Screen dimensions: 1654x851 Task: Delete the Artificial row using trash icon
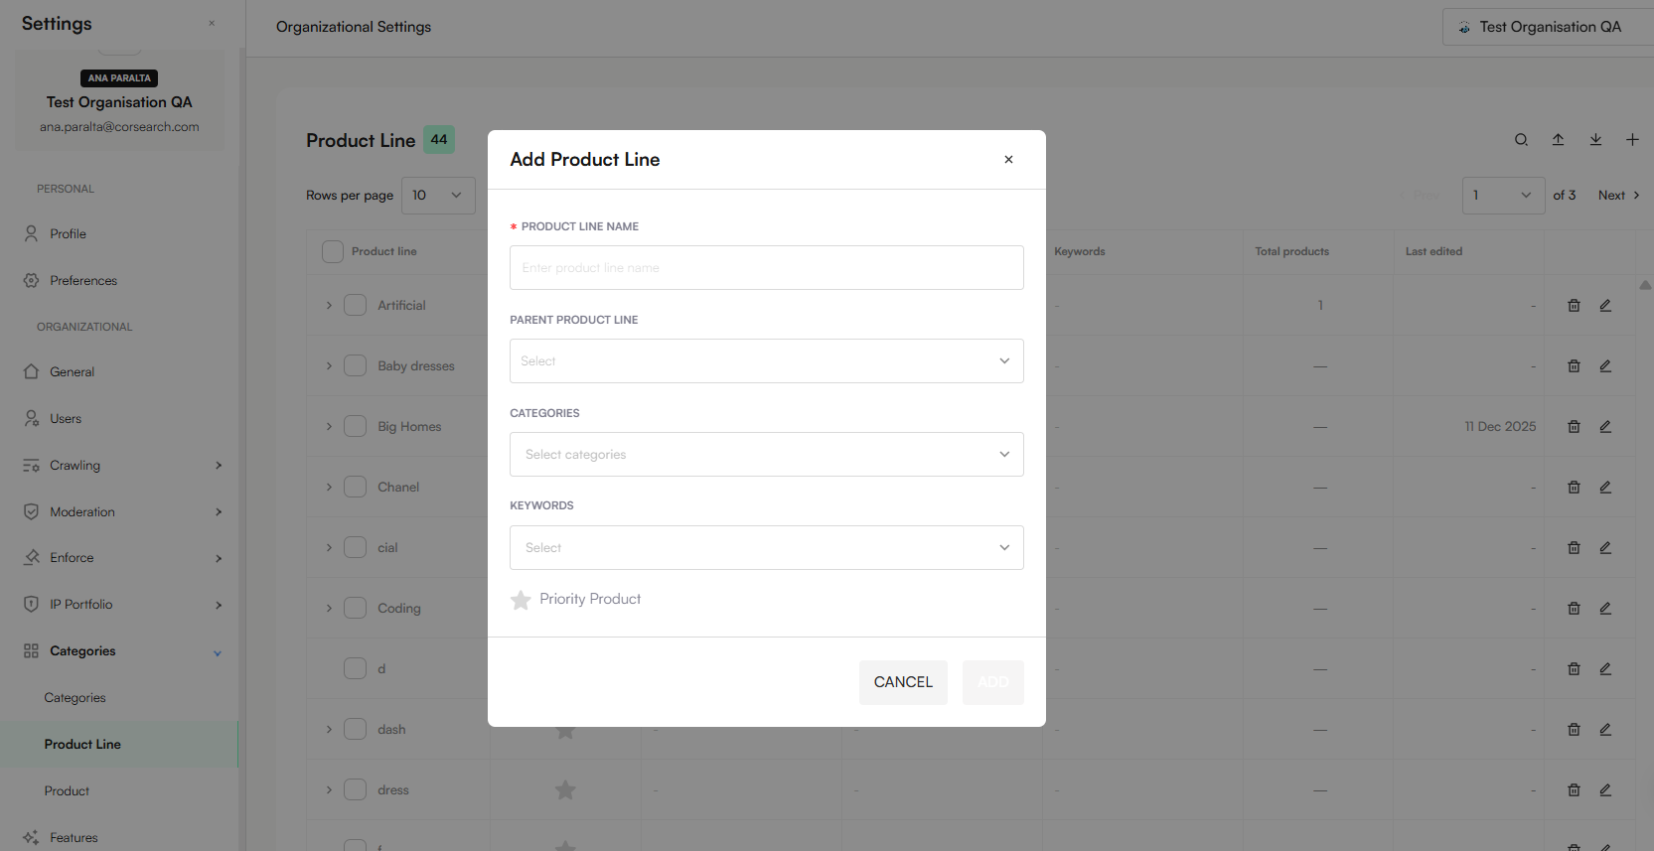1574,306
